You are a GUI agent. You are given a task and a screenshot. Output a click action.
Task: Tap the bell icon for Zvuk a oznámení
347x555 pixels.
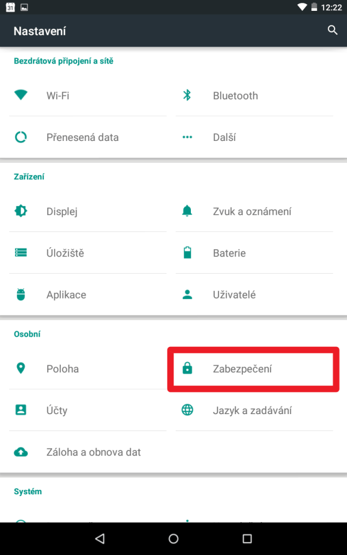point(187,211)
